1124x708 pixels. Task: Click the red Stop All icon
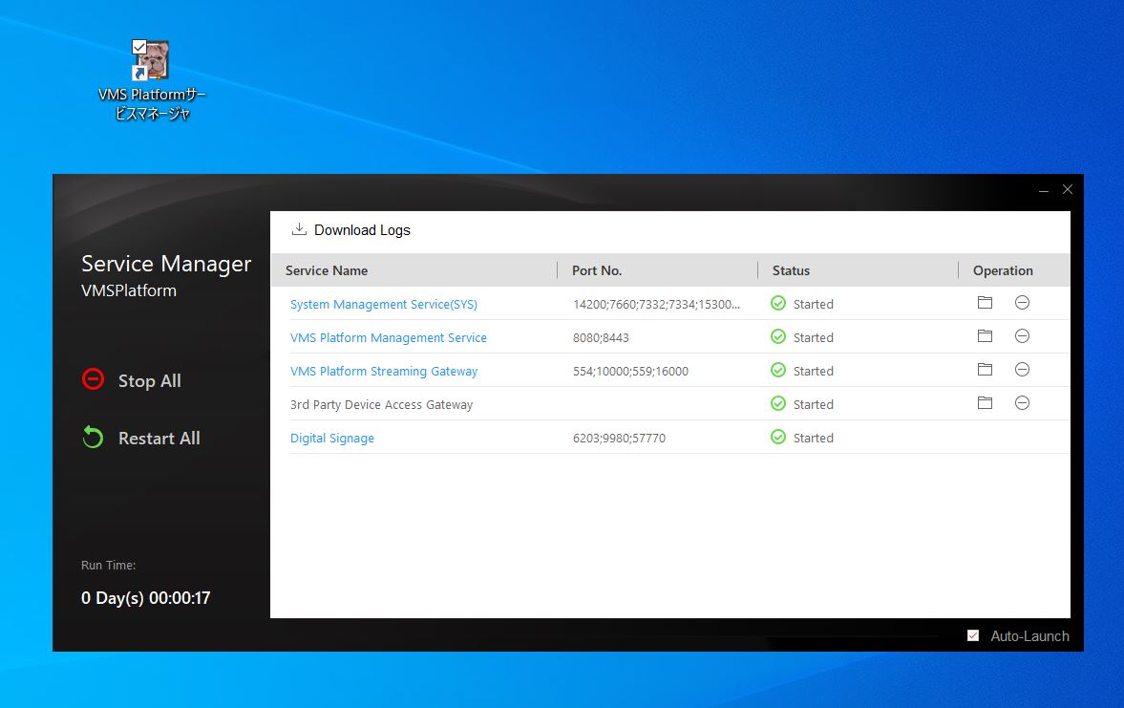click(94, 378)
